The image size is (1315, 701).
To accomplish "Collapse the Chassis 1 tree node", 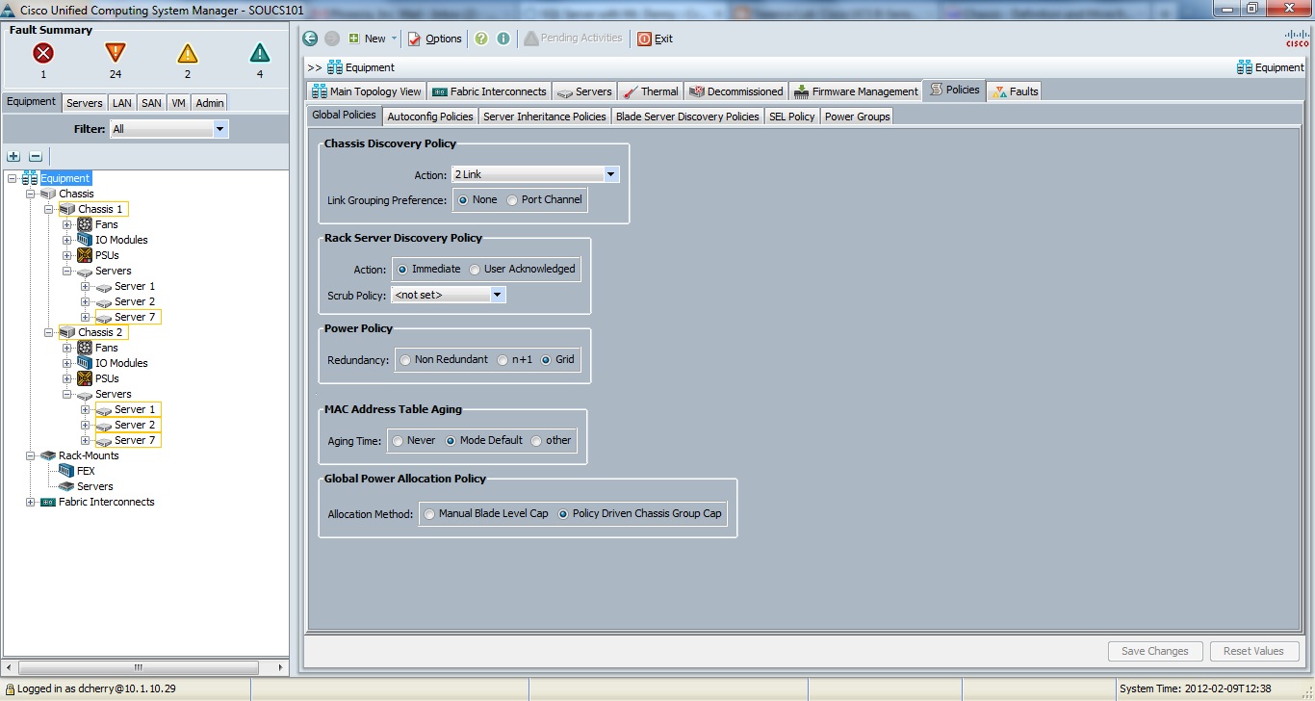I will (x=48, y=209).
